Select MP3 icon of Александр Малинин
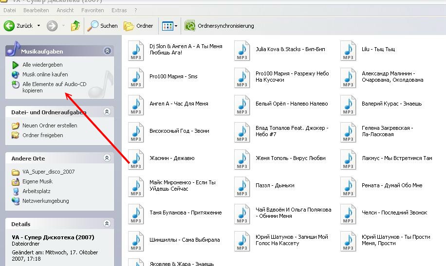446x266 pixels. point(348,78)
